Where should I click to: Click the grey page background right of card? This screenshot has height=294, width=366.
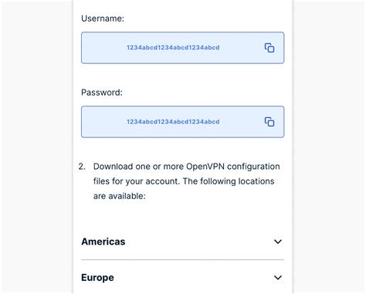click(x=330, y=147)
